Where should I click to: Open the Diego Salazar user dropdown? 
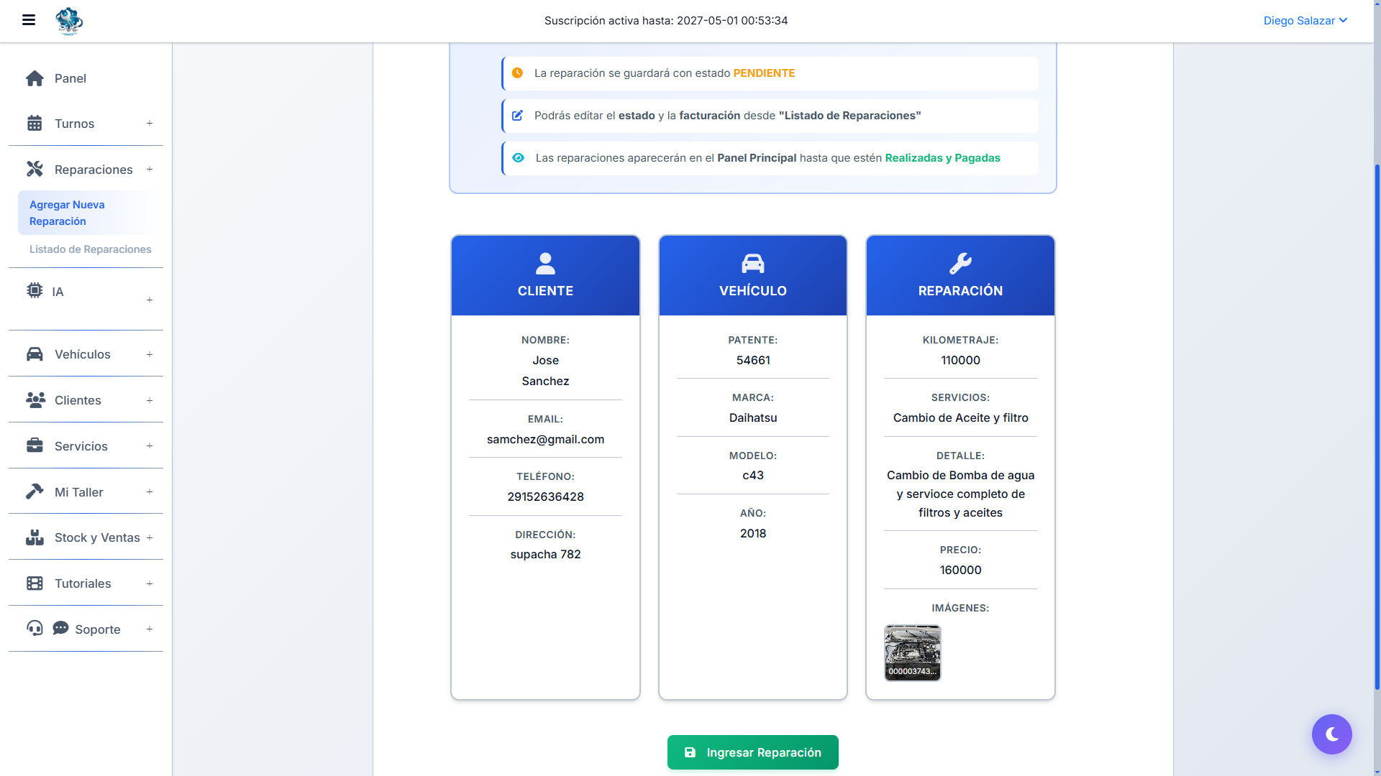[1305, 21]
